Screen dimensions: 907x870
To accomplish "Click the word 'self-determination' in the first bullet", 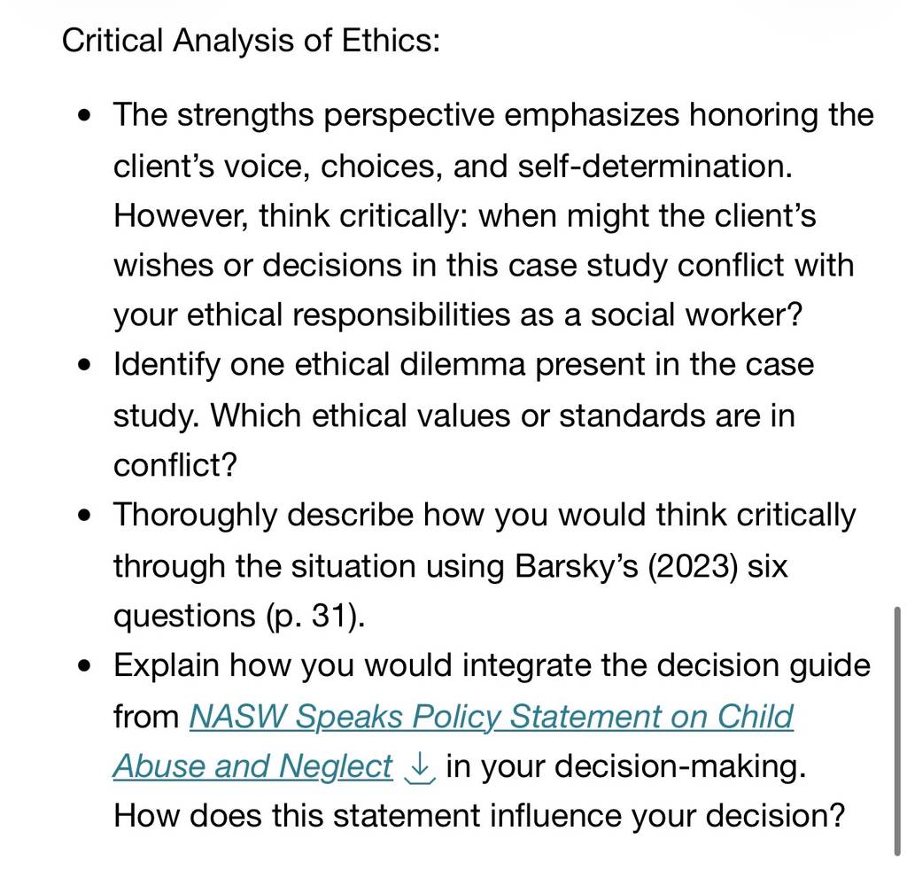I will 652,166.
